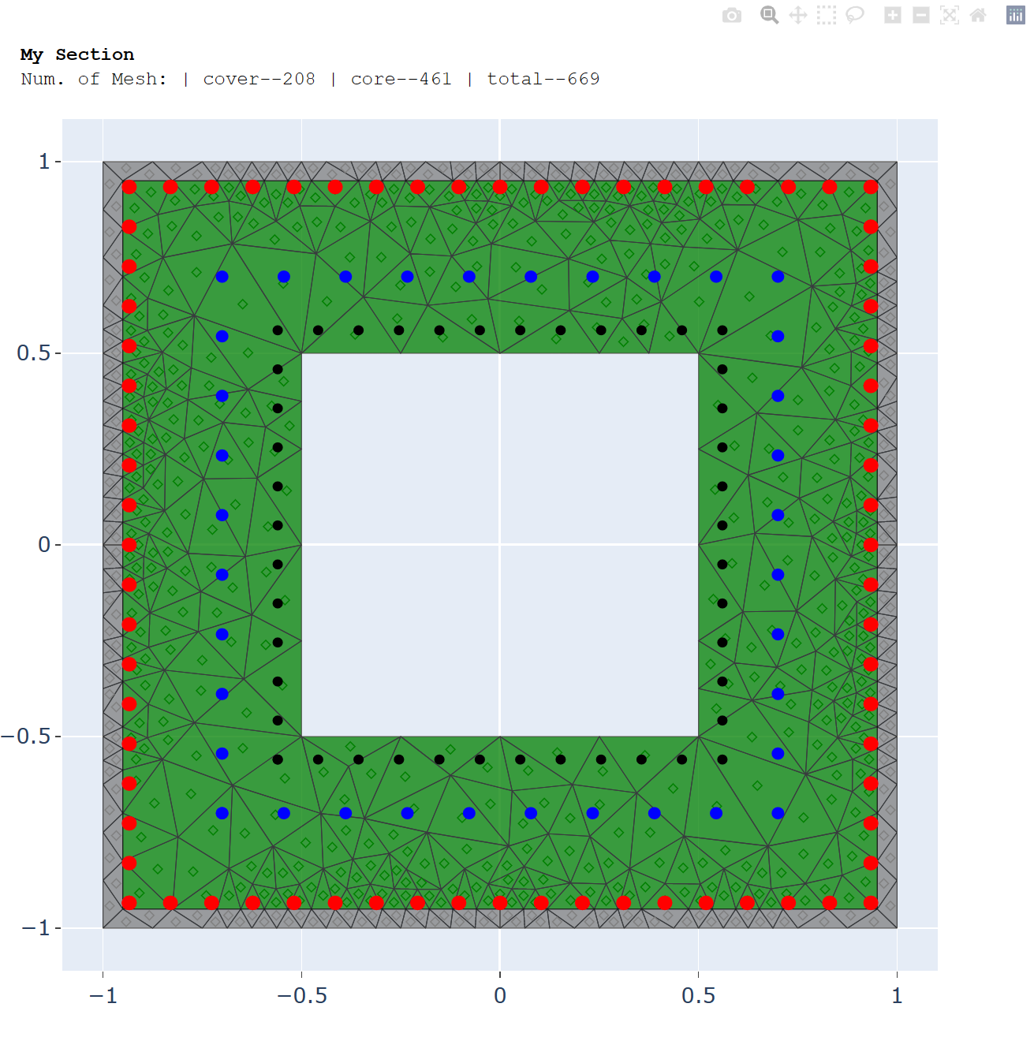Choose the Lasso Select tool
The height and width of the screenshot is (1037, 1034).
tap(855, 16)
